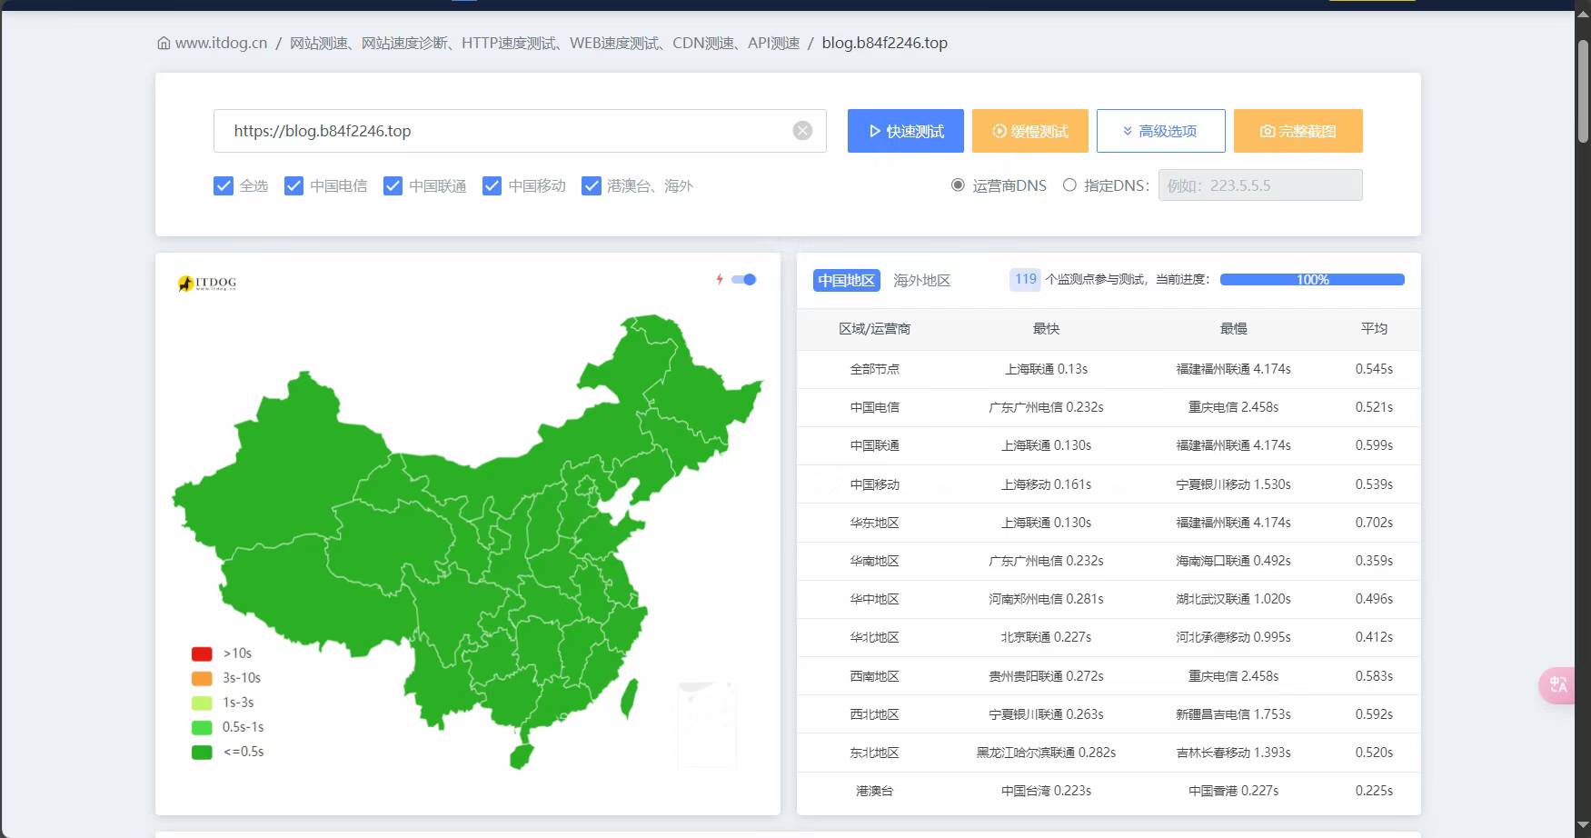This screenshot has height=838, width=1591.
Task: Toggle the map animation switch
Action: coord(744,279)
